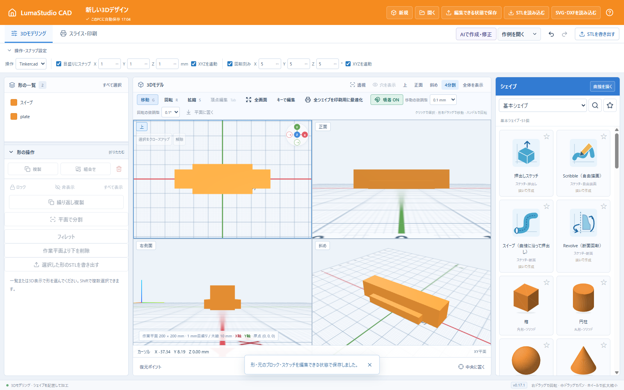624x390 pixels.
Task: Click the green Y axis gizmo ball
Action: (x=297, y=127)
